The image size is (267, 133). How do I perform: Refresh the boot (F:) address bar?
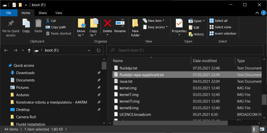click(98, 50)
